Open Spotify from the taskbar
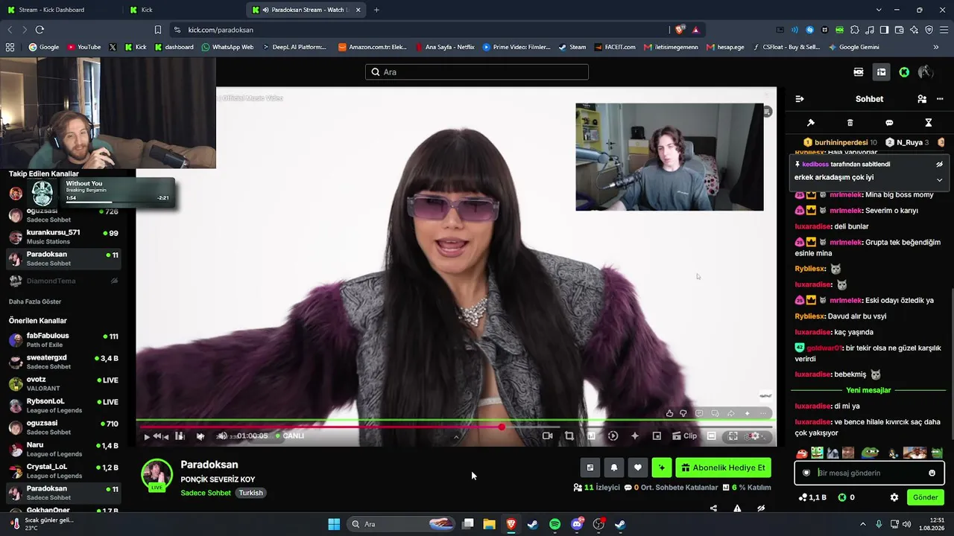The width and height of the screenshot is (954, 536). [555, 524]
